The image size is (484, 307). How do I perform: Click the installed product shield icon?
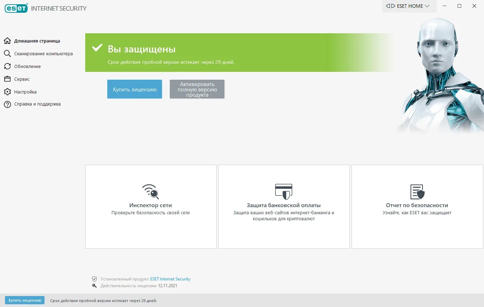[94, 279]
